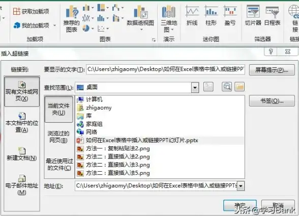Open the ScreenTip (屏幕提示) button
This screenshot has height=216, width=299.
272,70
